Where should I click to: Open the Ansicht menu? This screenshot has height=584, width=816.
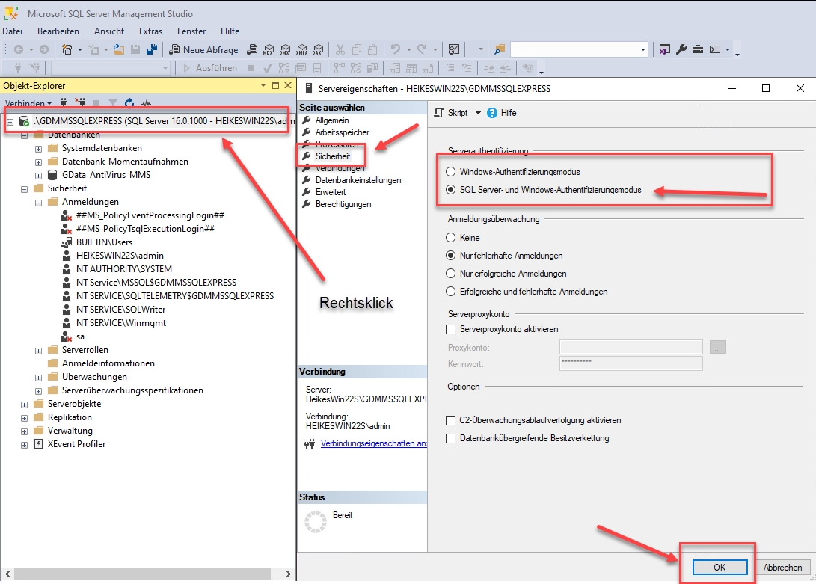(109, 31)
